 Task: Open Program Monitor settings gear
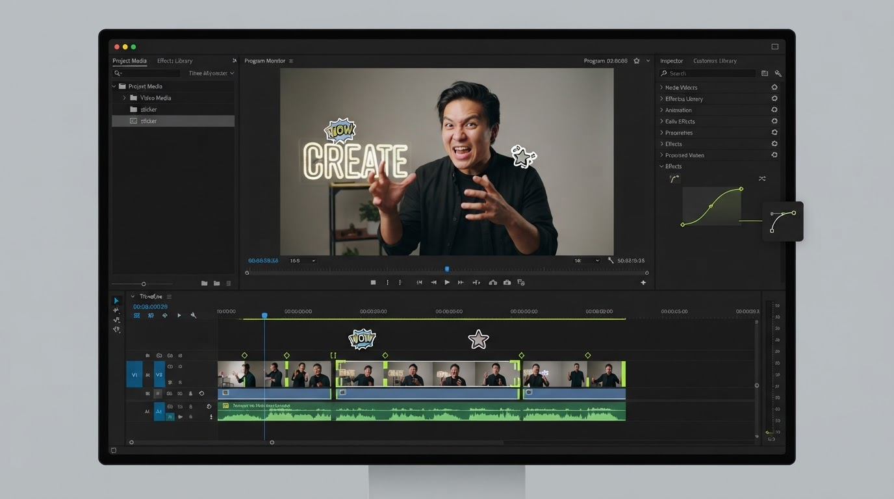coord(637,61)
